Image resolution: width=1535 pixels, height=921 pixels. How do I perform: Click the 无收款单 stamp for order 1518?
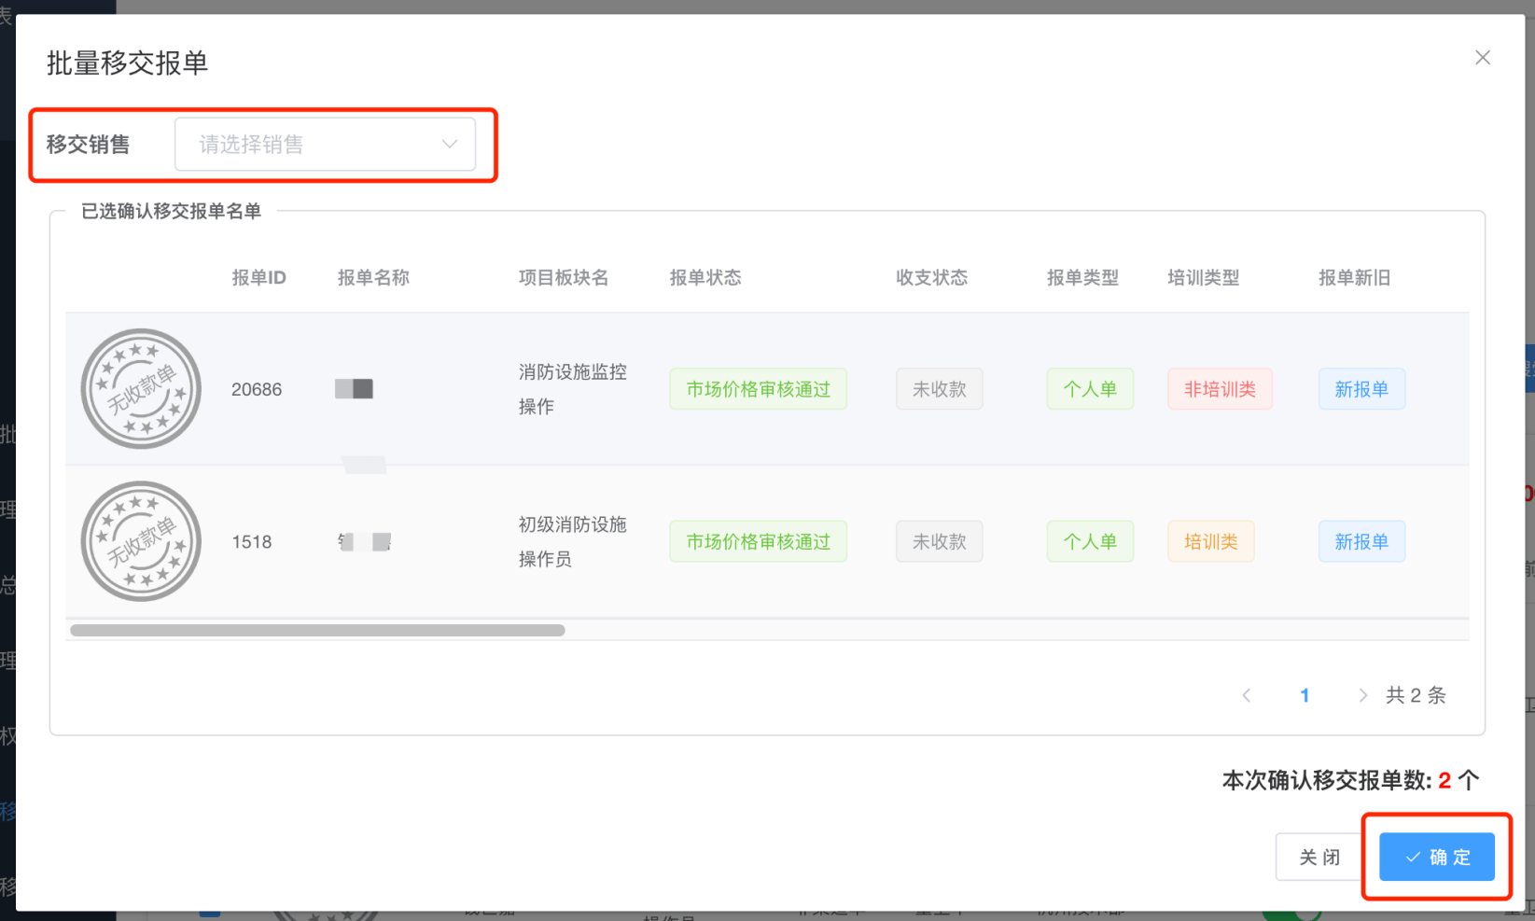(x=141, y=541)
